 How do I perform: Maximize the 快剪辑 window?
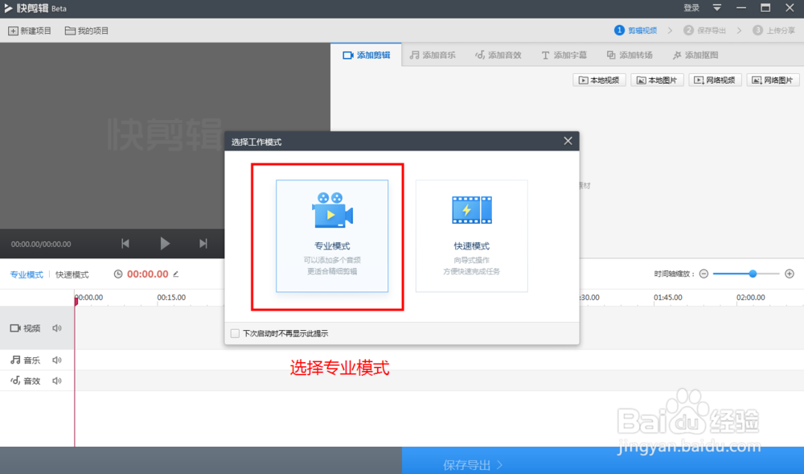(x=765, y=8)
